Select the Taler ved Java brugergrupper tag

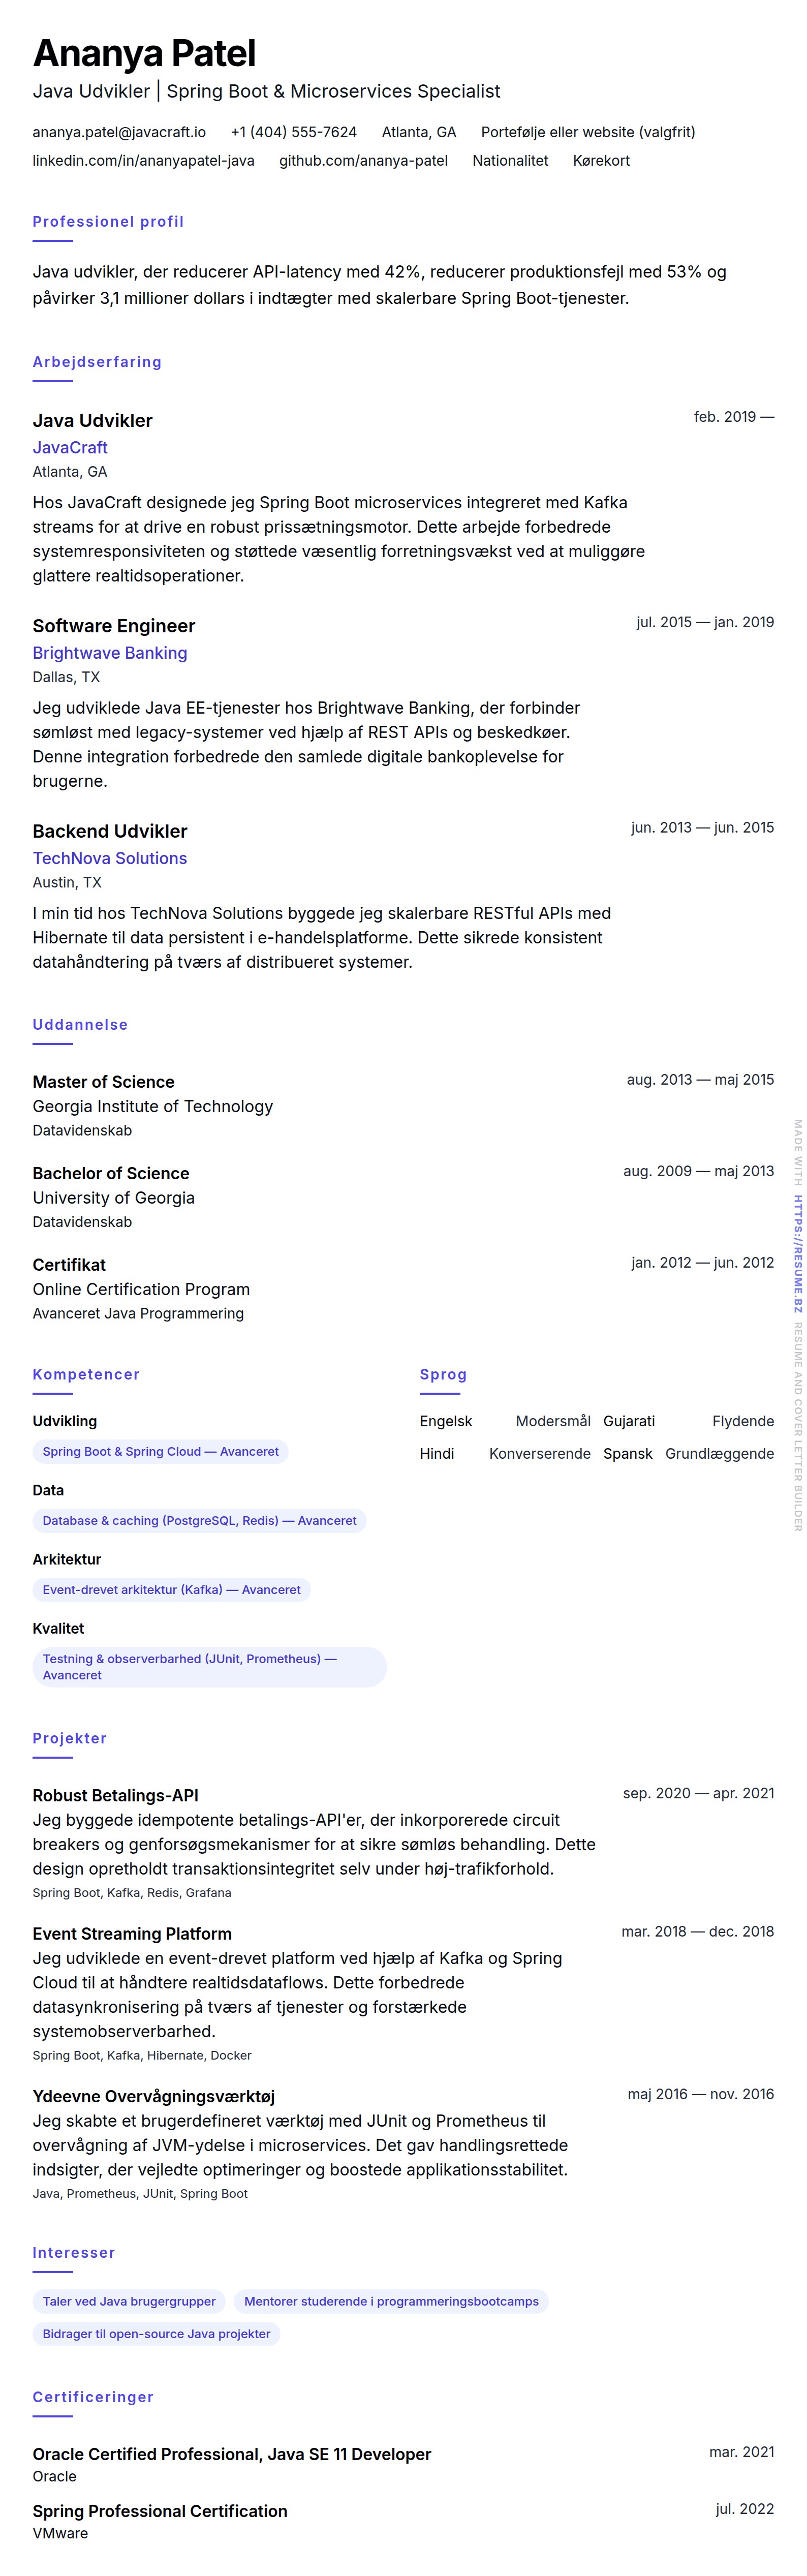point(129,2301)
